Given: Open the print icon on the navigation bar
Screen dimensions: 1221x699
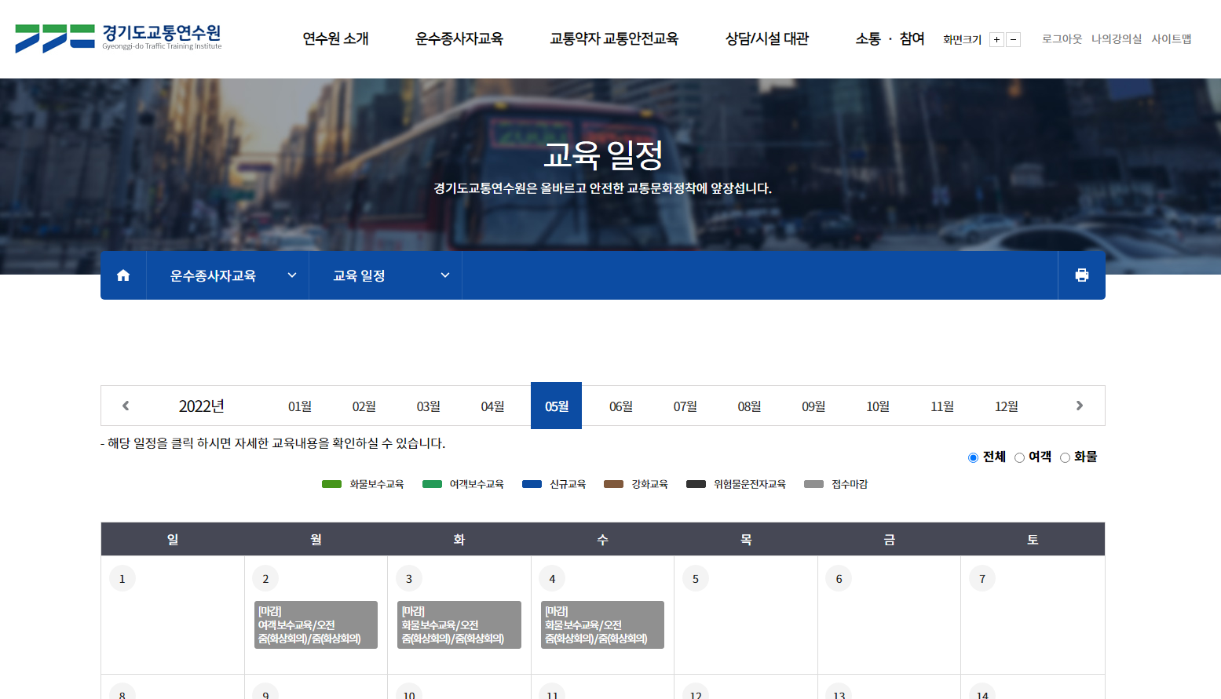Looking at the screenshot, I should [1082, 275].
